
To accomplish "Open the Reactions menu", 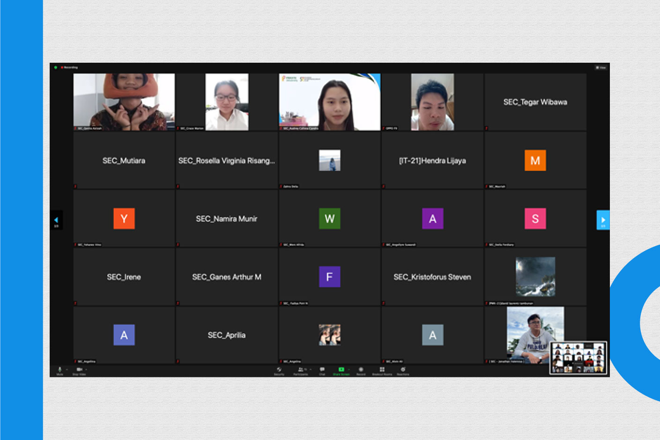I will (x=403, y=370).
